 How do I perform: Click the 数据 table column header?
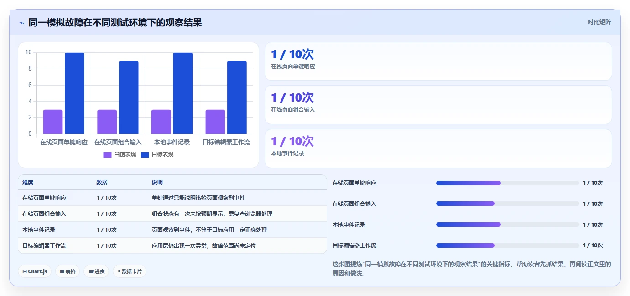[x=102, y=183]
